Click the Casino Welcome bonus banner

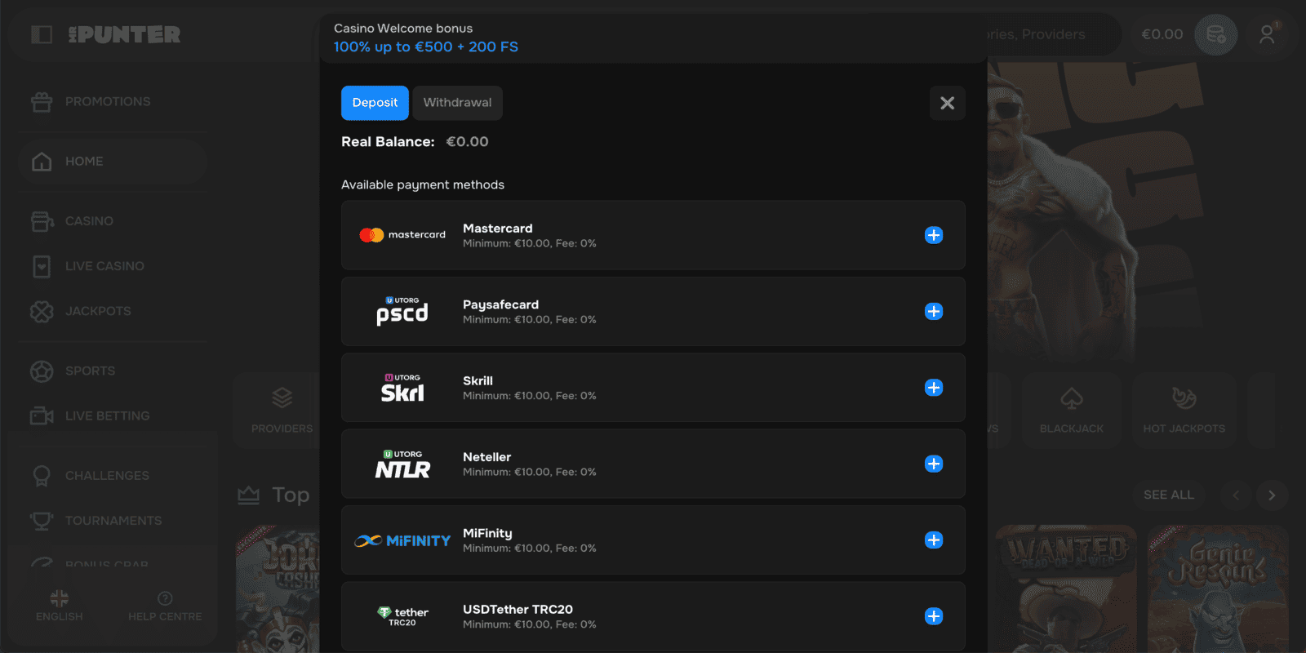click(425, 38)
